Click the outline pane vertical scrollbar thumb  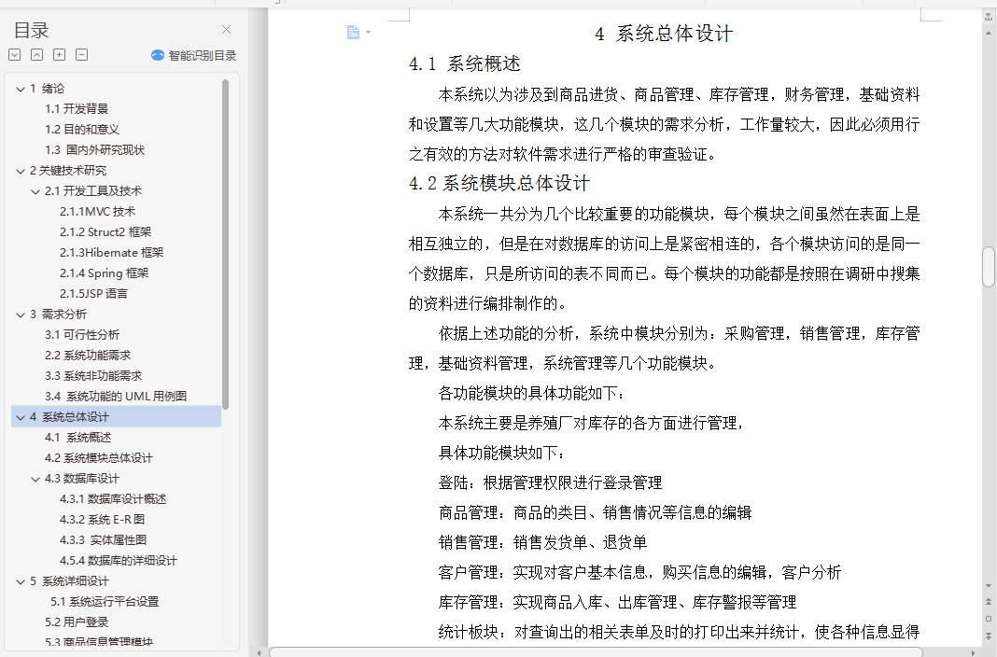[x=225, y=245]
